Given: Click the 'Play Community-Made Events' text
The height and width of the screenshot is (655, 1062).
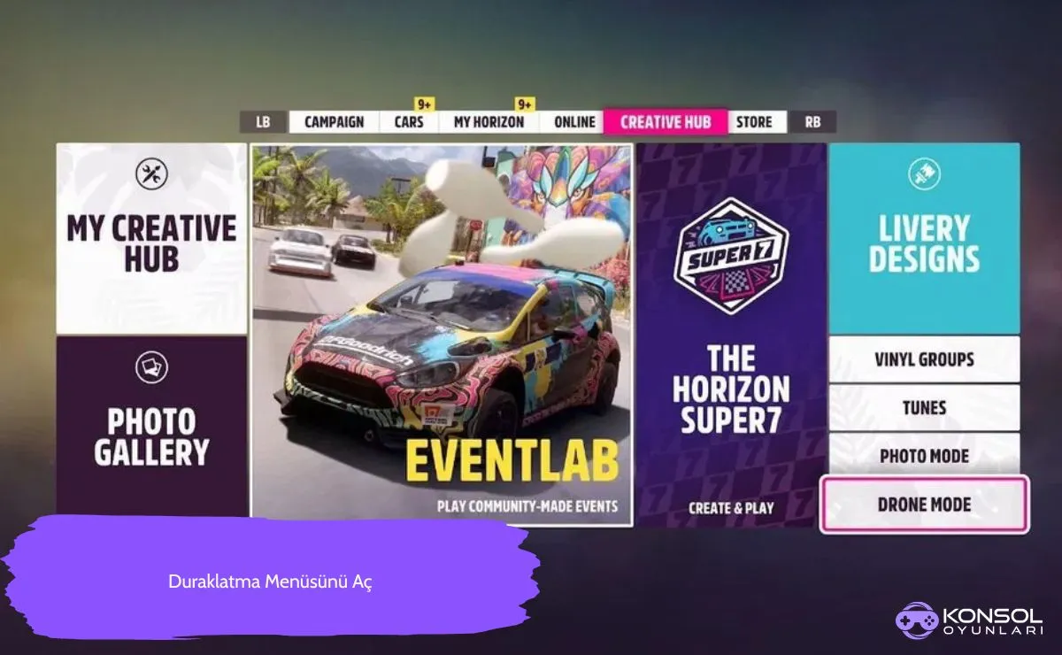Looking at the screenshot, I should [527, 507].
